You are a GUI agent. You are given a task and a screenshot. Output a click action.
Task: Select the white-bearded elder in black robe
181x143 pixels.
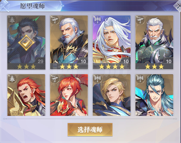point(69,42)
